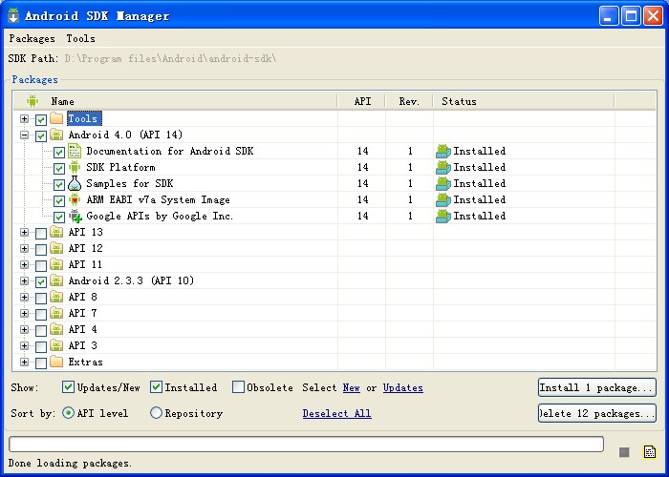The height and width of the screenshot is (477, 669).
Task: Expand the API 13 node
Action: 24,232
